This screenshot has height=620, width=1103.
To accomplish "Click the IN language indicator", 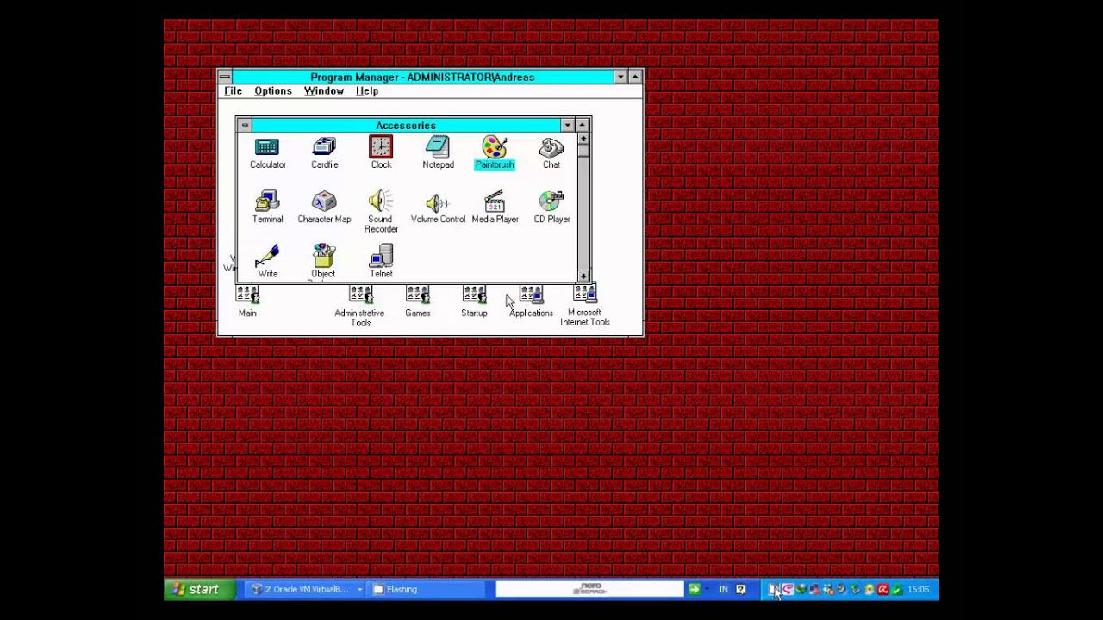I will 724,589.
